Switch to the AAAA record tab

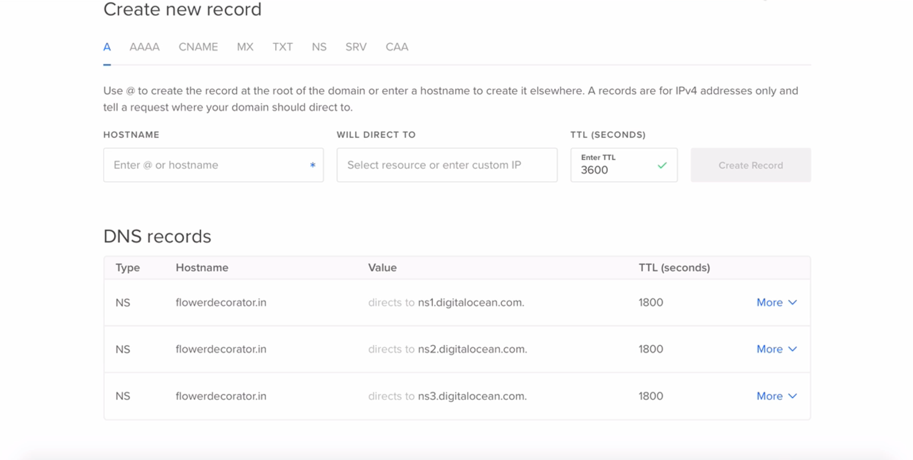144,47
